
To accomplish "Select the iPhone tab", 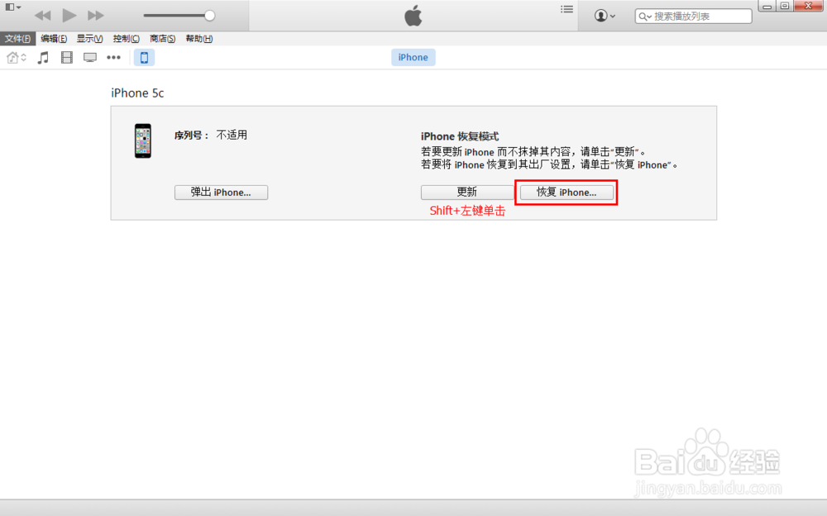I will tap(413, 58).
